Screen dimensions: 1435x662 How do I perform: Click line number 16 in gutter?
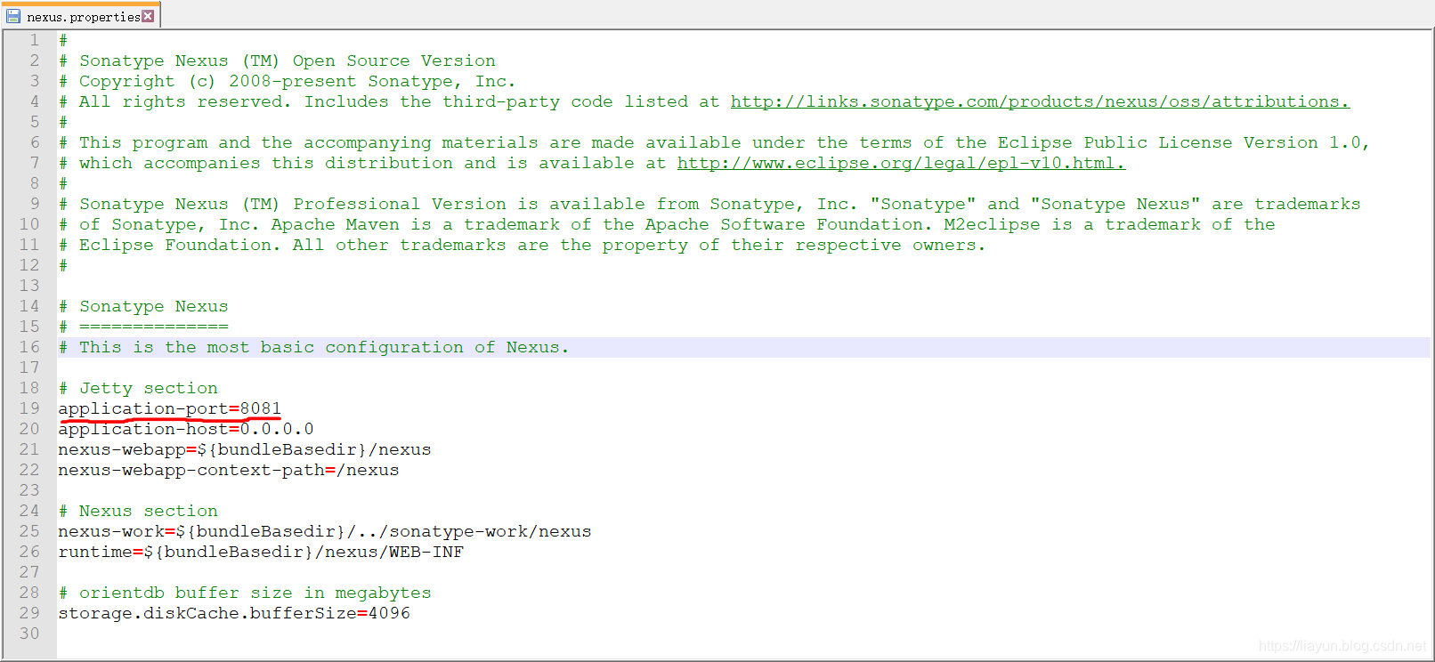29,347
